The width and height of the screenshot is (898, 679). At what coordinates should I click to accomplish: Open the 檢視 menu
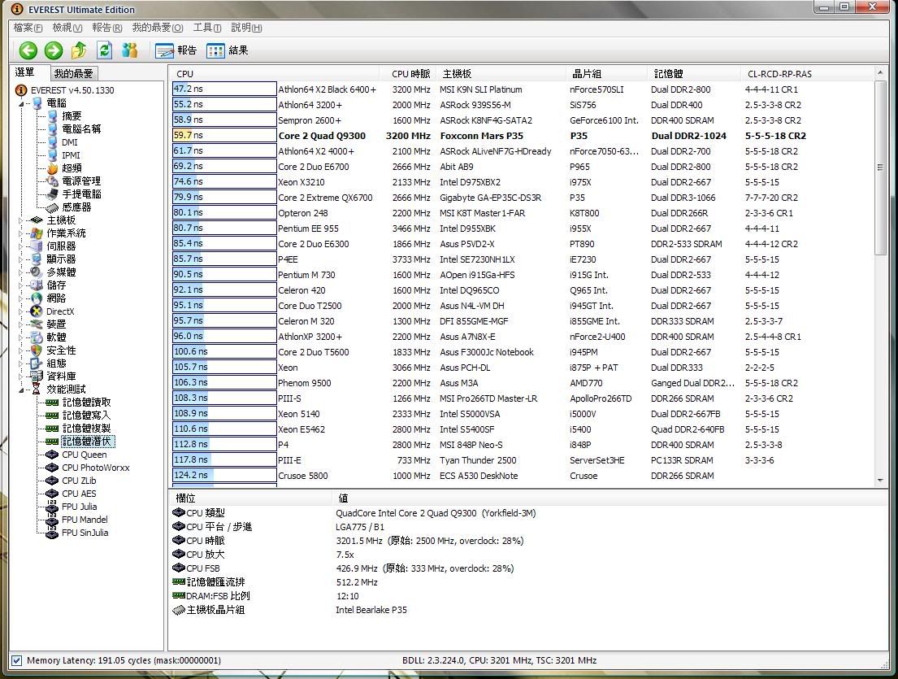click(67, 28)
